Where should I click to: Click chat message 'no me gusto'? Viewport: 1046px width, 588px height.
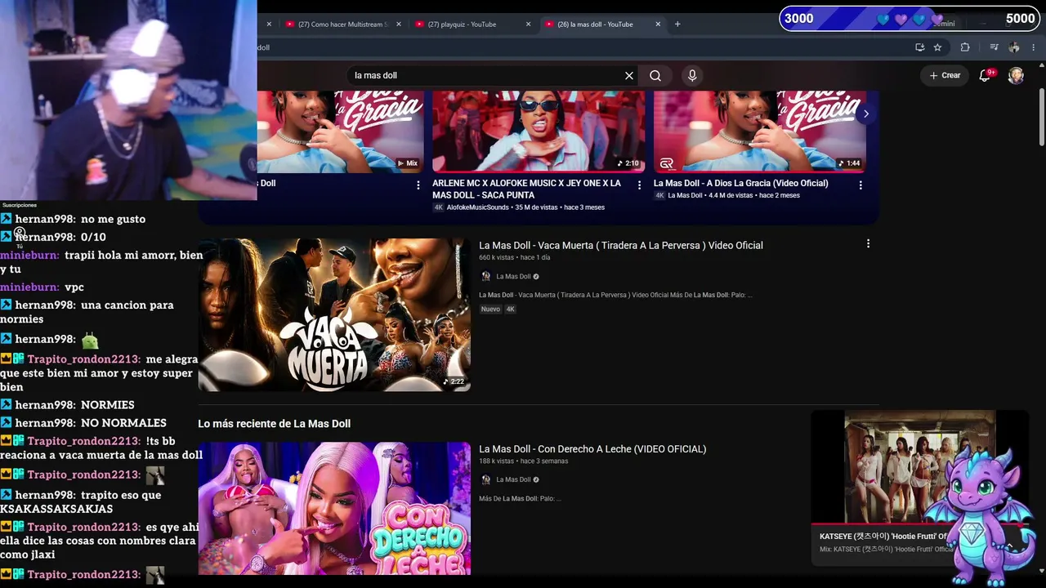[x=113, y=219]
